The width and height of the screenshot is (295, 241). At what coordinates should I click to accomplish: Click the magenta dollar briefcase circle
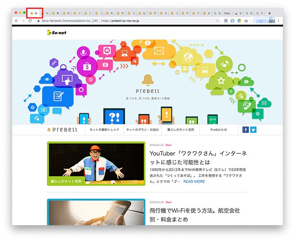[x=87, y=66]
